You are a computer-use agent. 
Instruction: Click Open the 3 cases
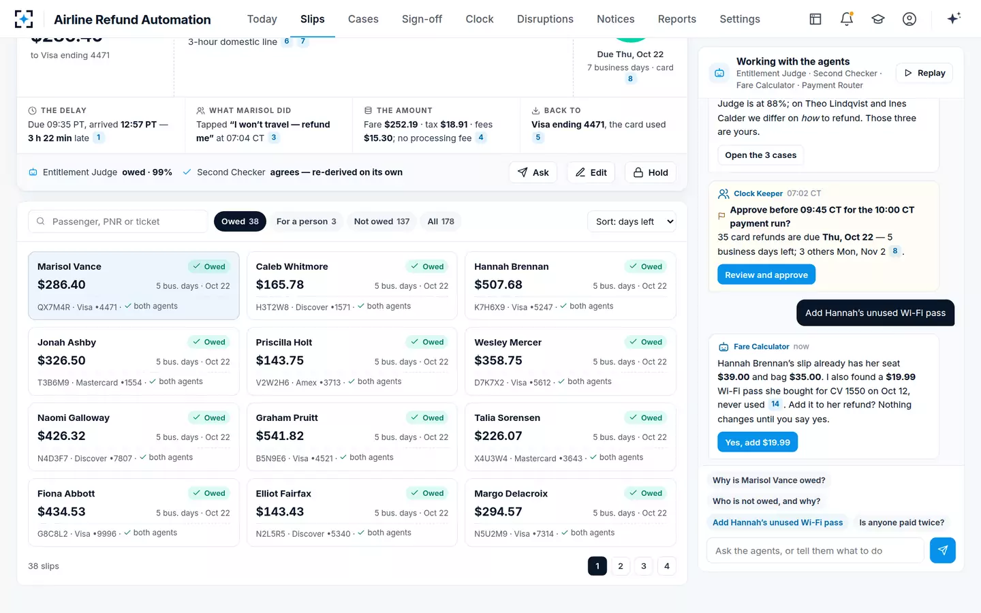coord(761,155)
